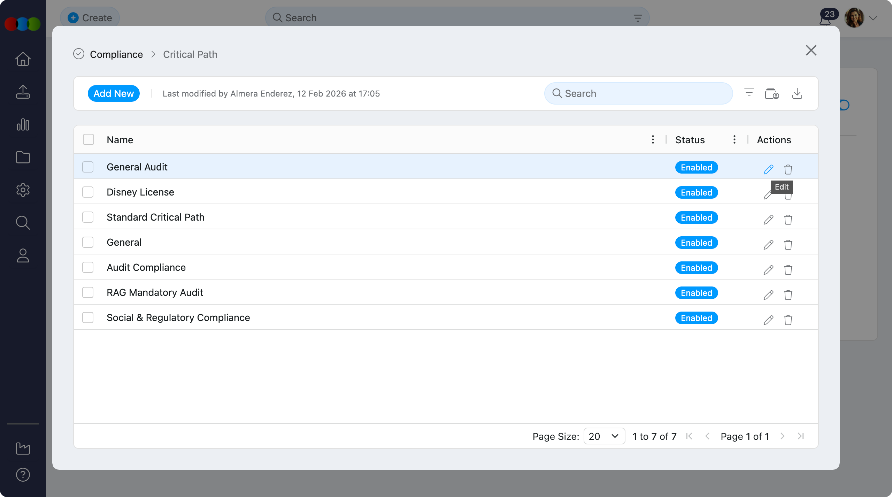Delete the General row
This screenshot has height=497, width=892.
click(x=788, y=245)
